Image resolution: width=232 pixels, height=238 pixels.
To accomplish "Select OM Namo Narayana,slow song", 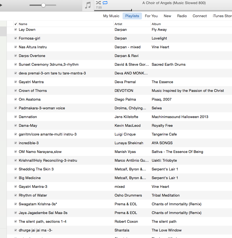I will click(x=40, y=152).
